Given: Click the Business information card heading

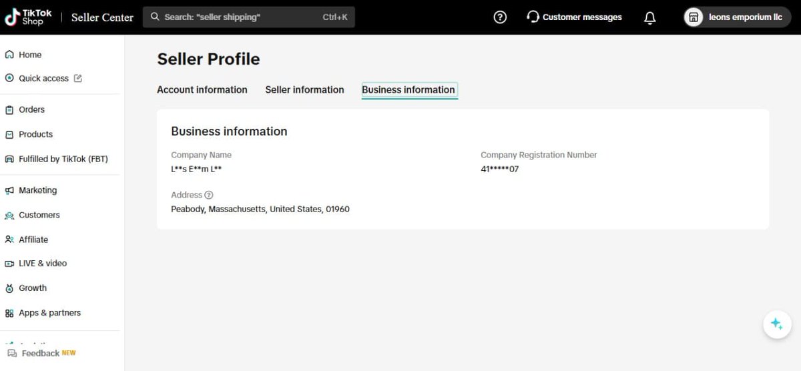Looking at the screenshot, I should pos(229,131).
